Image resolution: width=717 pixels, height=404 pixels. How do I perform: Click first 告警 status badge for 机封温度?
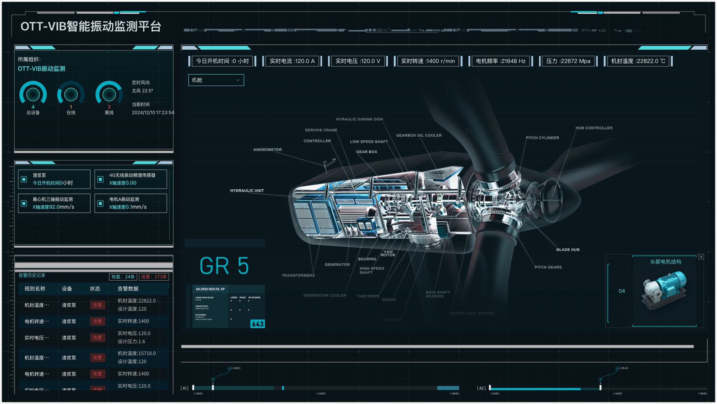click(x=97, y=305)
